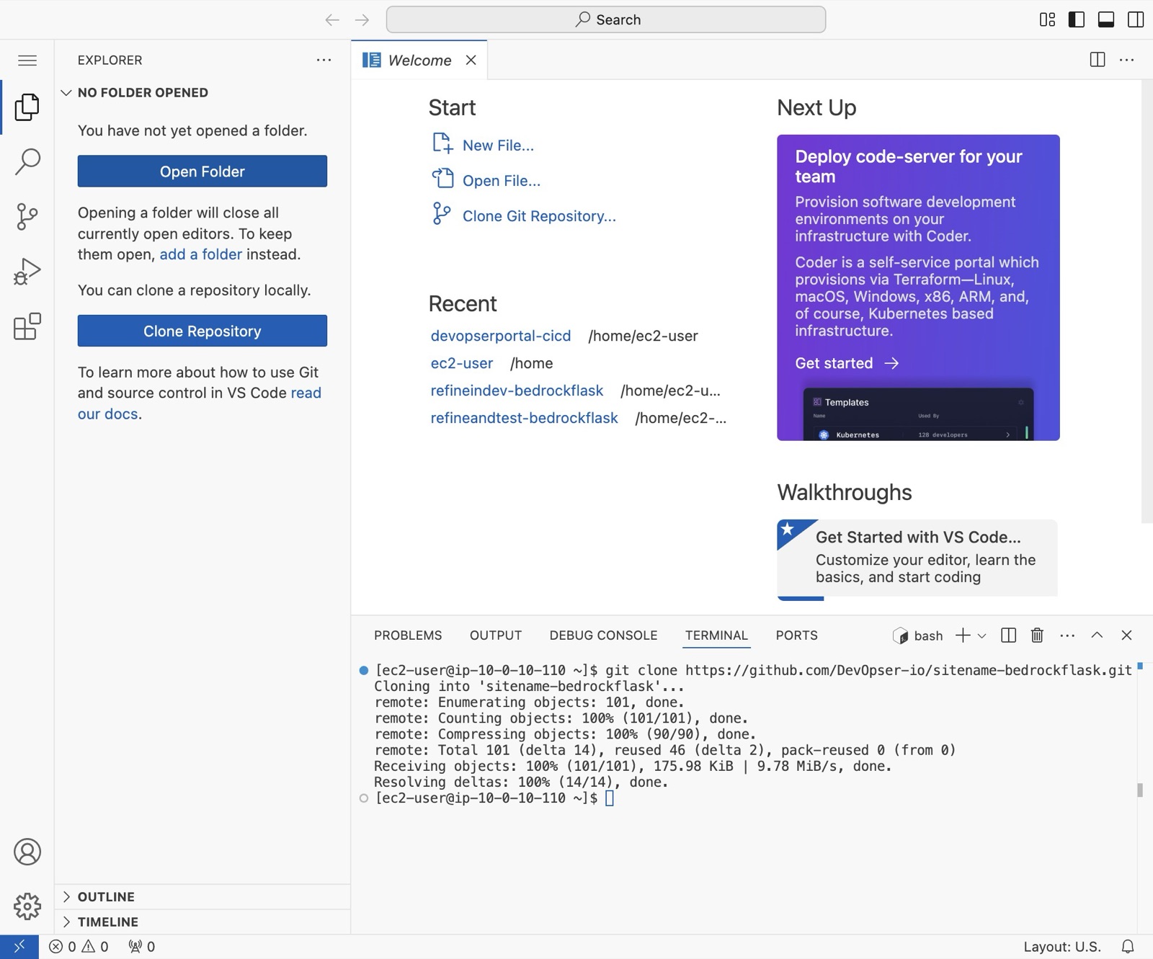Select the Welcome editor tab
Image resolution: width=1153 pixels, height=959 pixels.
click(x=419, y=60)
